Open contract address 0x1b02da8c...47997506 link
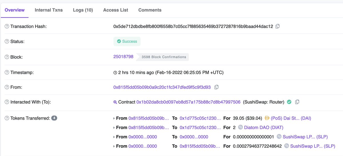 [188, 102]
